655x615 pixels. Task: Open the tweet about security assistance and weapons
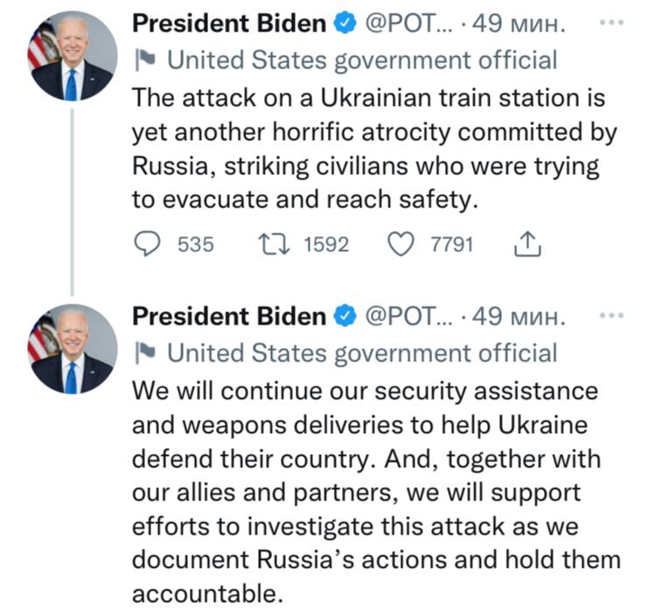[x=376, y=490]
